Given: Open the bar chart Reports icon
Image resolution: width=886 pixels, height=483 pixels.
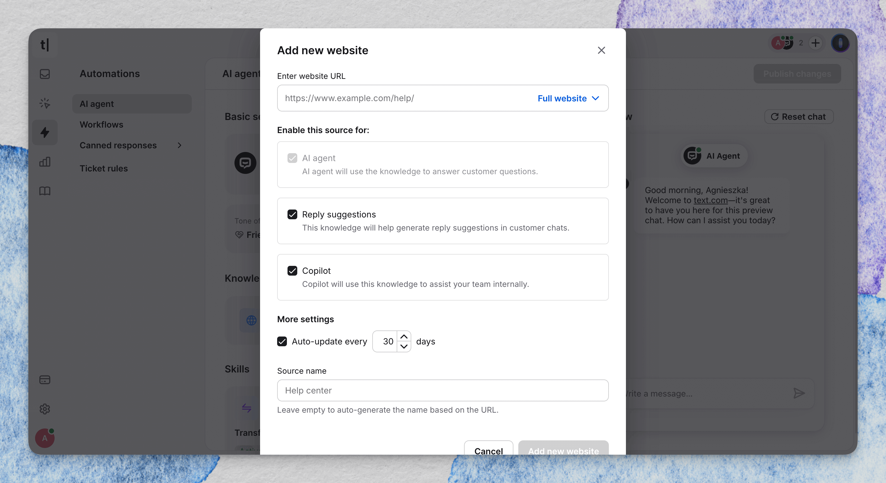Looking at the screenshot, I should point(45,161).
